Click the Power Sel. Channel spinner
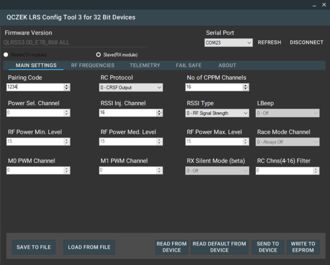330x265 pixels. coord(67,113)
